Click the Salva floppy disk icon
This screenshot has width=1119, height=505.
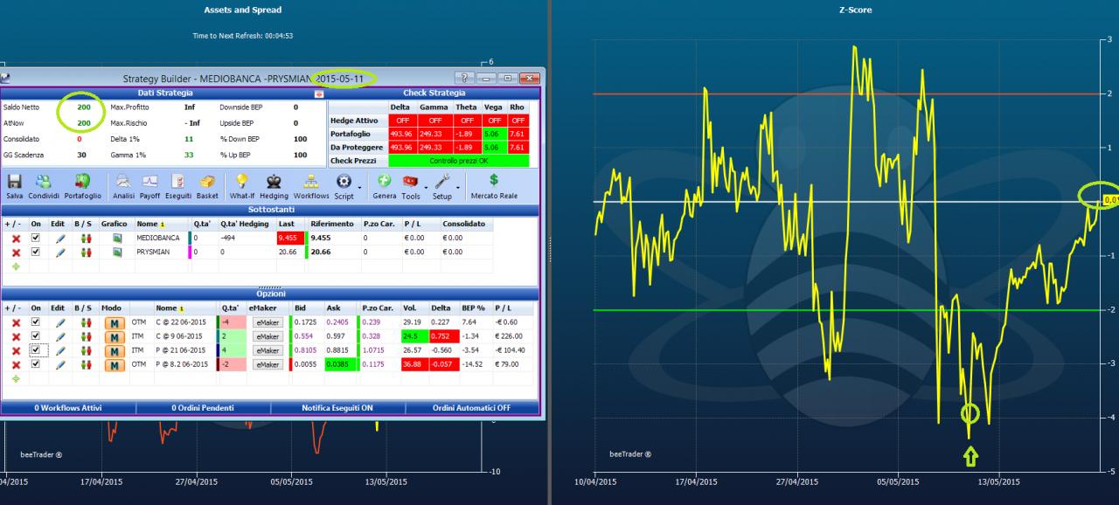click(14, 181)
